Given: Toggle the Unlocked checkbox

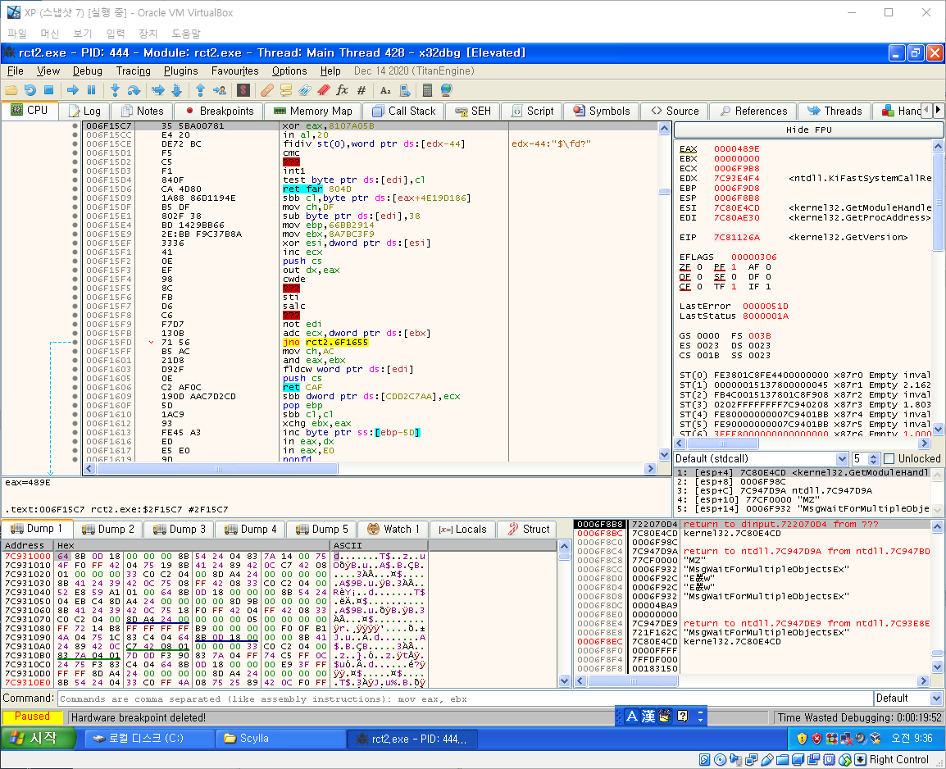Looking at the screenshot, I should 889,459.
